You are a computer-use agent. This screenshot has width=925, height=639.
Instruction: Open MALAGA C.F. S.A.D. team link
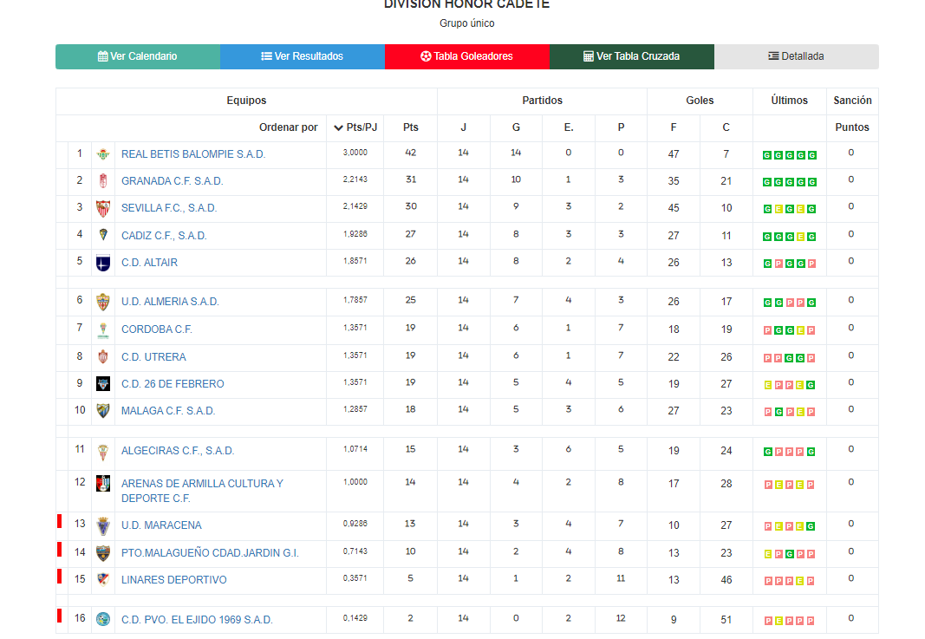tap(168, 411)
